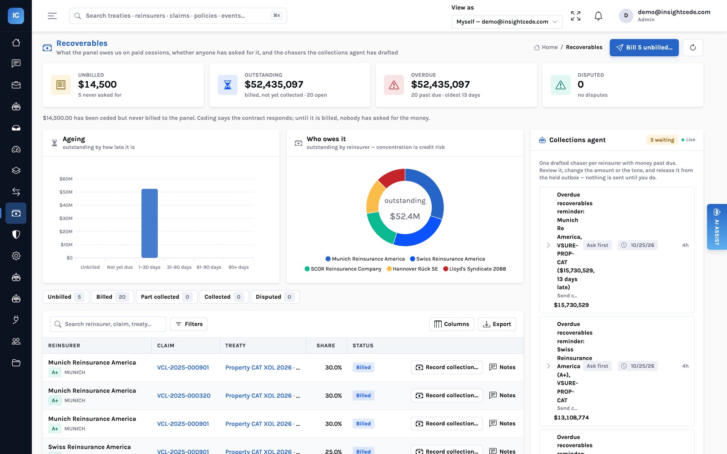
Task: Toggle Lloyd's Syndicate 2088 legend swatch
Action: (446, 269)
